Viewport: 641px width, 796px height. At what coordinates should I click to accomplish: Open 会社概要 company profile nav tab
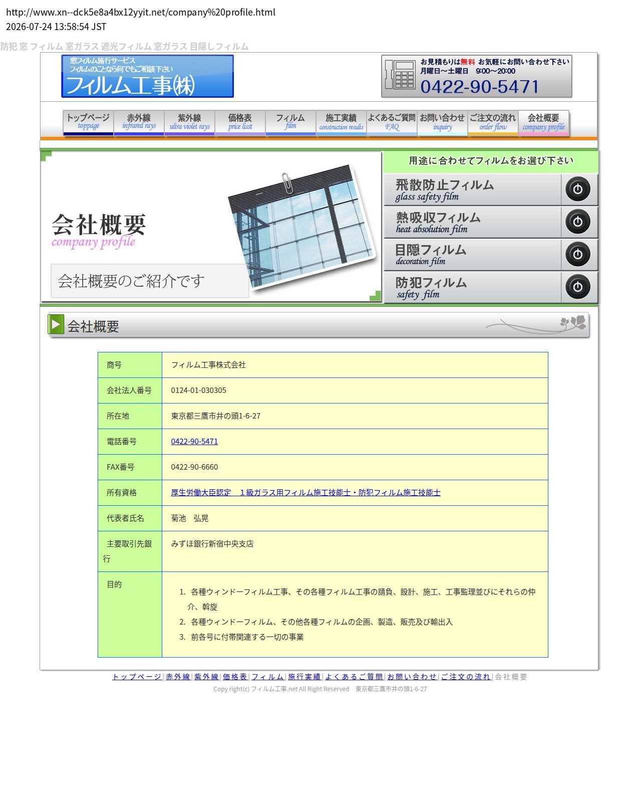click(543, 122)
